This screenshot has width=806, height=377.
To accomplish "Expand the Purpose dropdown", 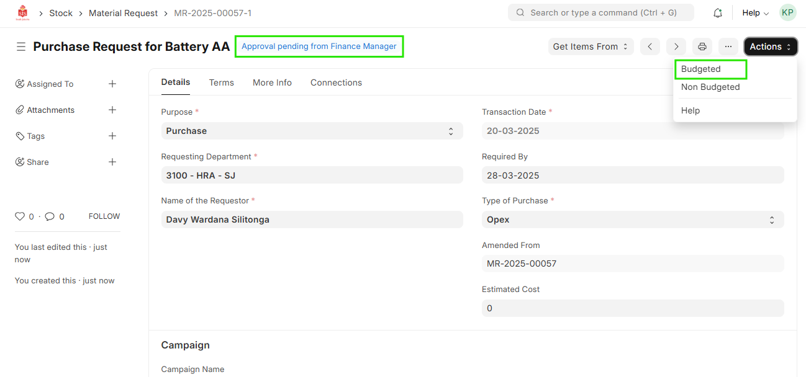I will click(x=312, y=131).
